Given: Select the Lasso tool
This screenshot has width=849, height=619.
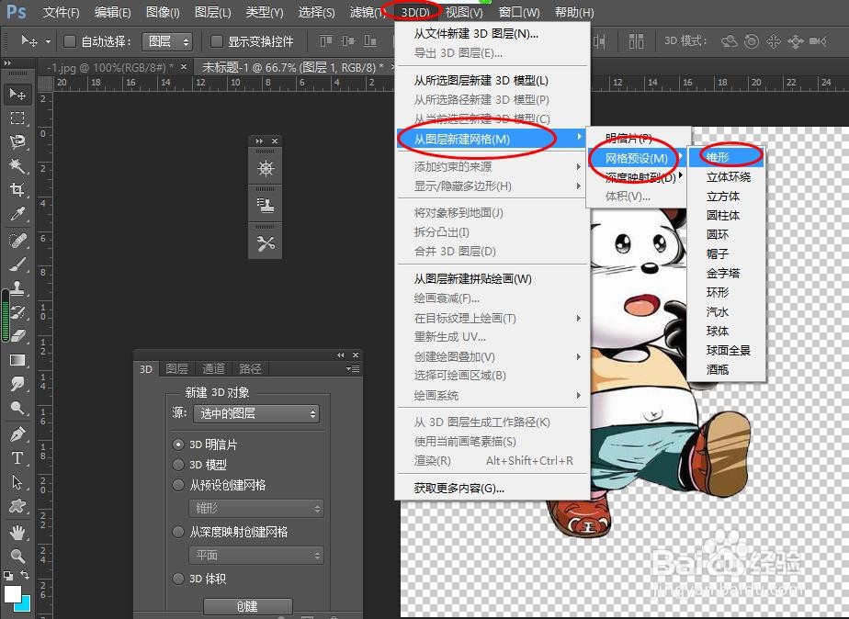Looking at the screenshot, I should 17,141.
